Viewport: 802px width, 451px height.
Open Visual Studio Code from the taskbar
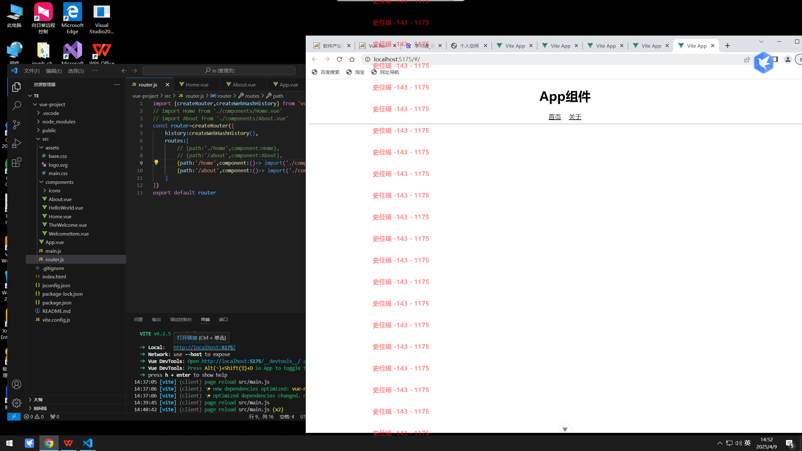pos(88,443)
